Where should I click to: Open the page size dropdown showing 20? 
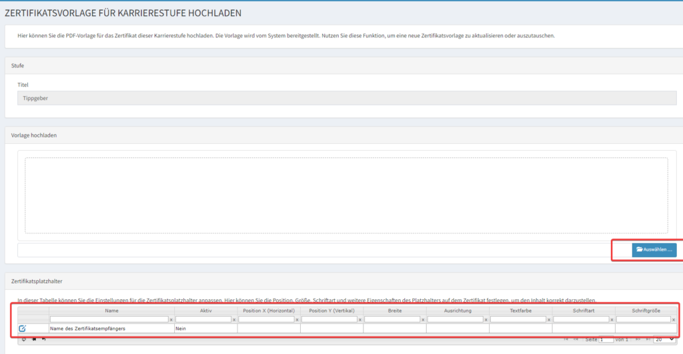tap(664, 339)
